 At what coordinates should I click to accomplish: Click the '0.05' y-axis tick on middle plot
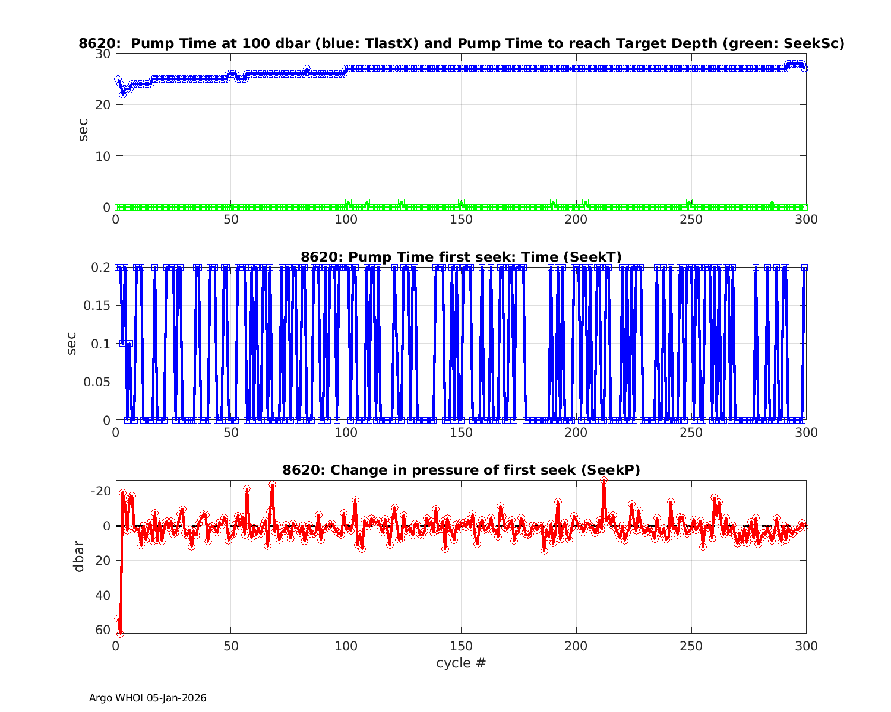(98, 382)
